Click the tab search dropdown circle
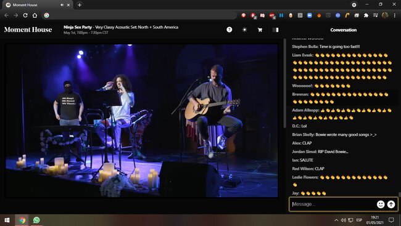401x226 pixels. [354, 5]
